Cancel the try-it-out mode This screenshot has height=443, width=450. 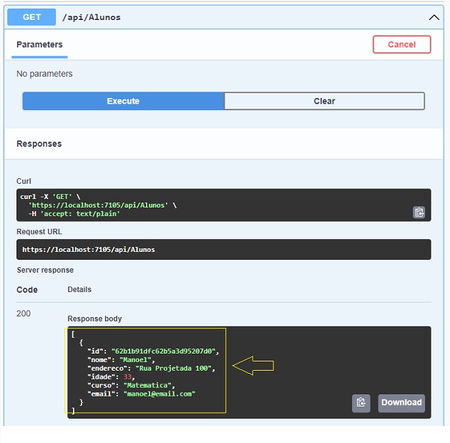click(401, 44)
